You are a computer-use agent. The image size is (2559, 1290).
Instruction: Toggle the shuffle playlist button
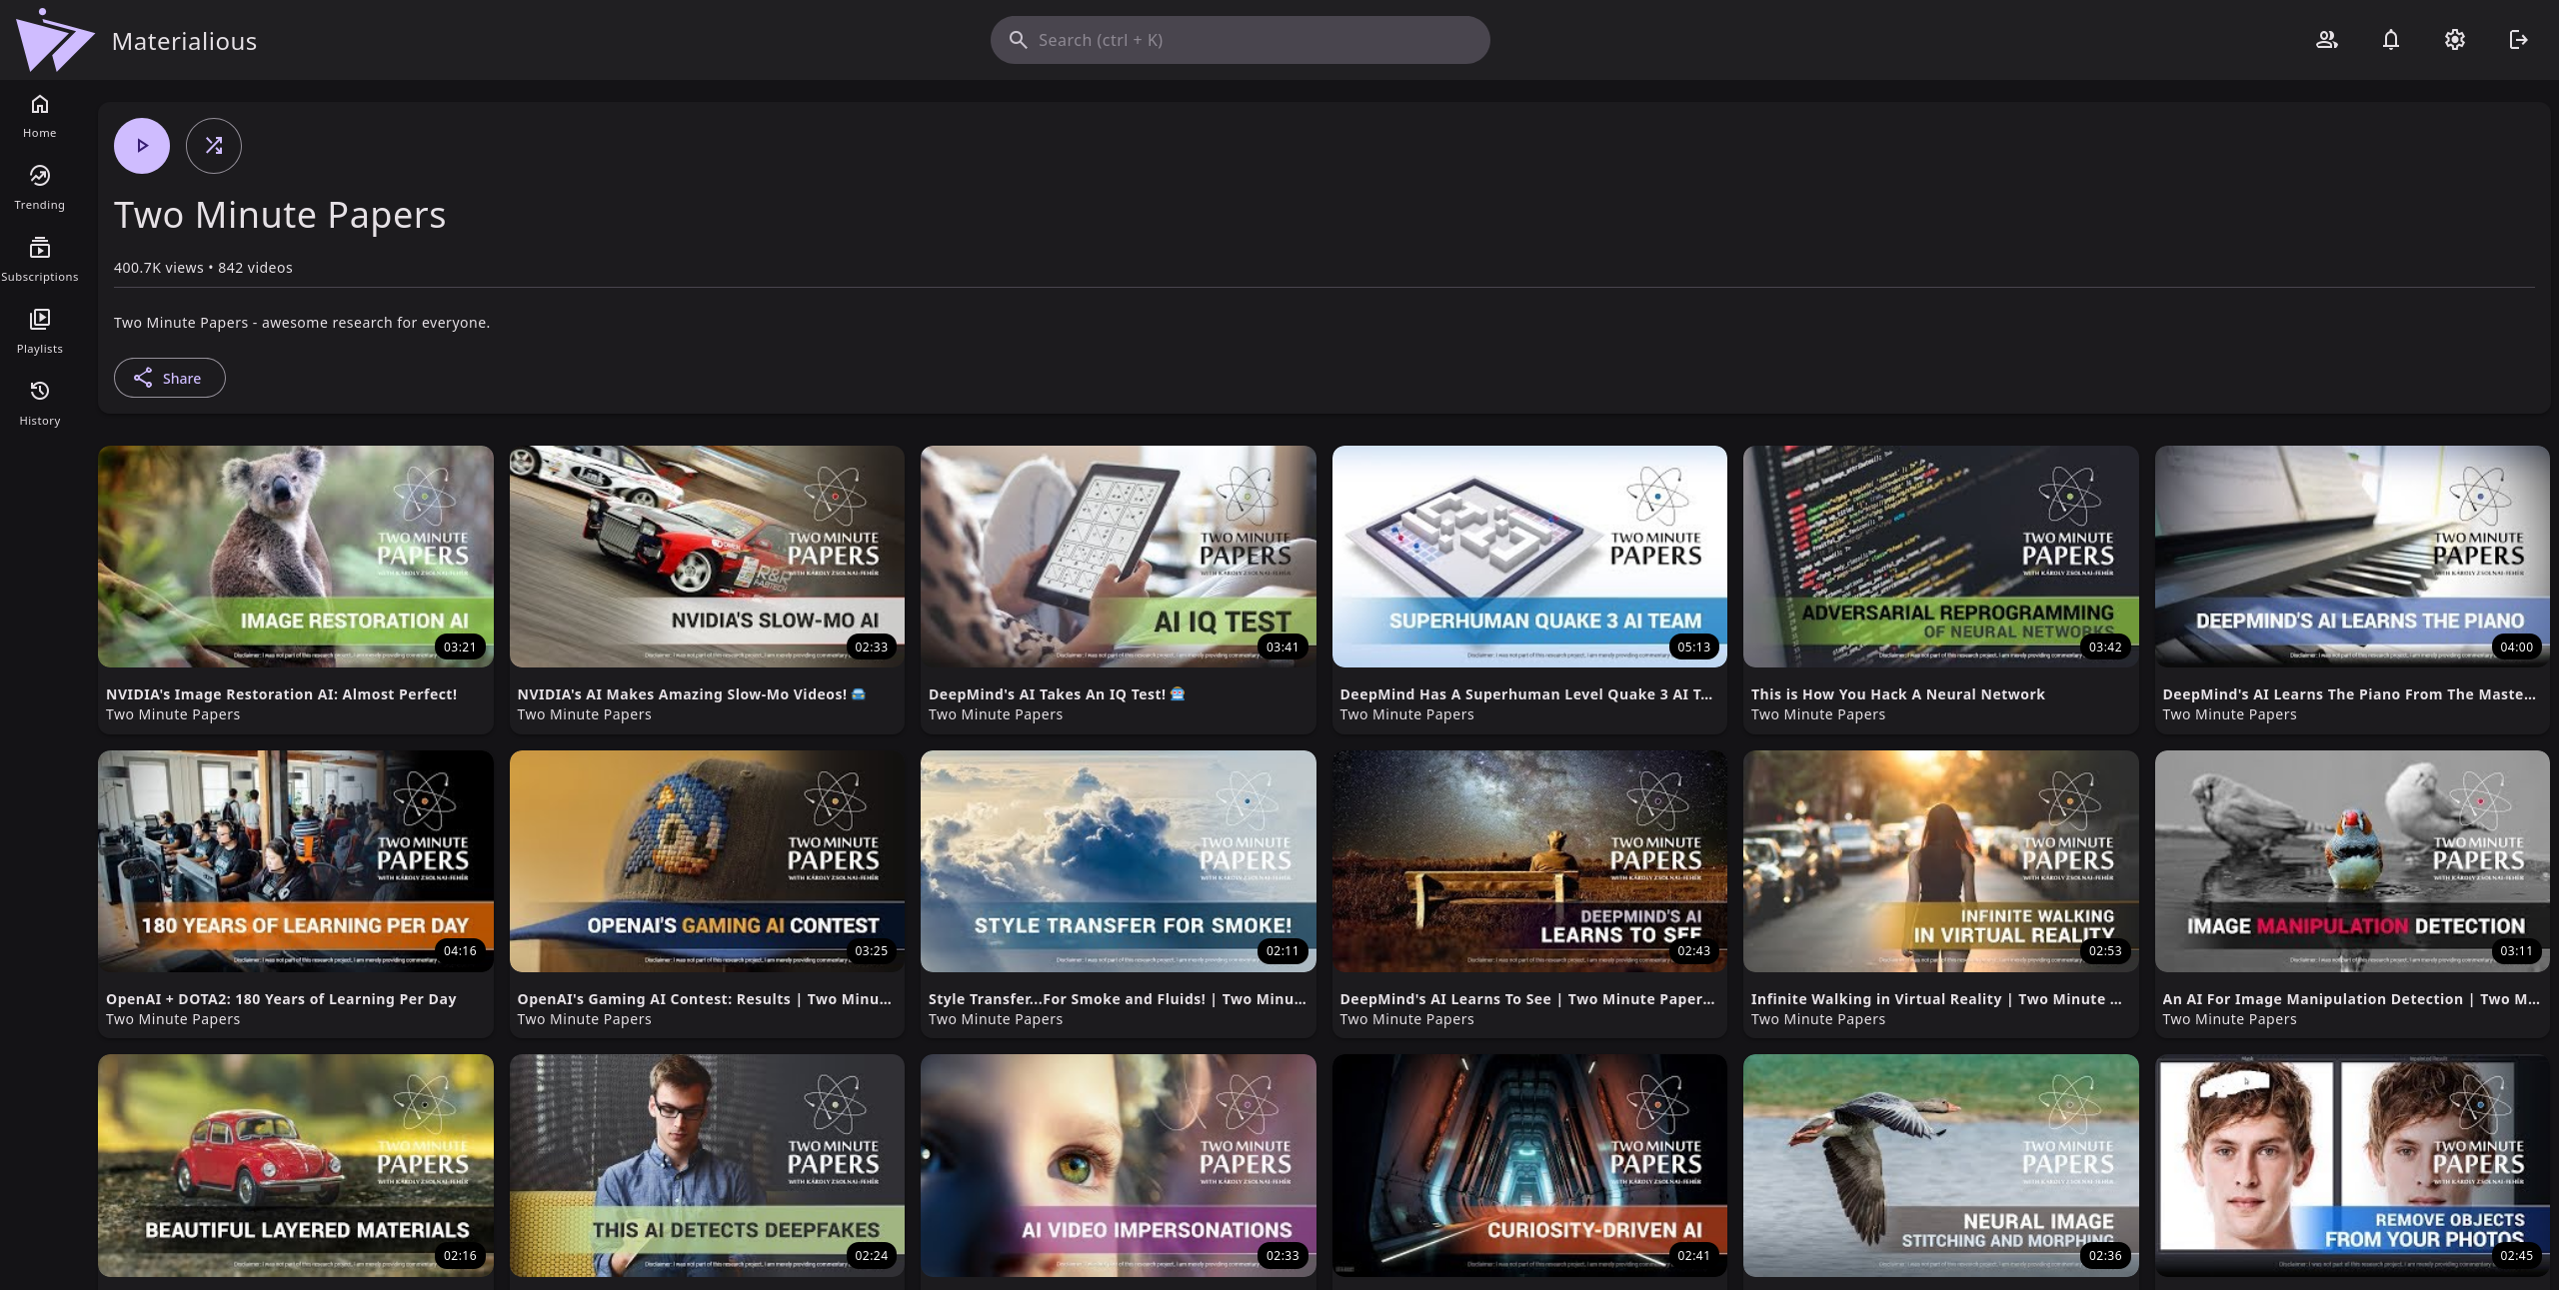(x=214, y=146)
